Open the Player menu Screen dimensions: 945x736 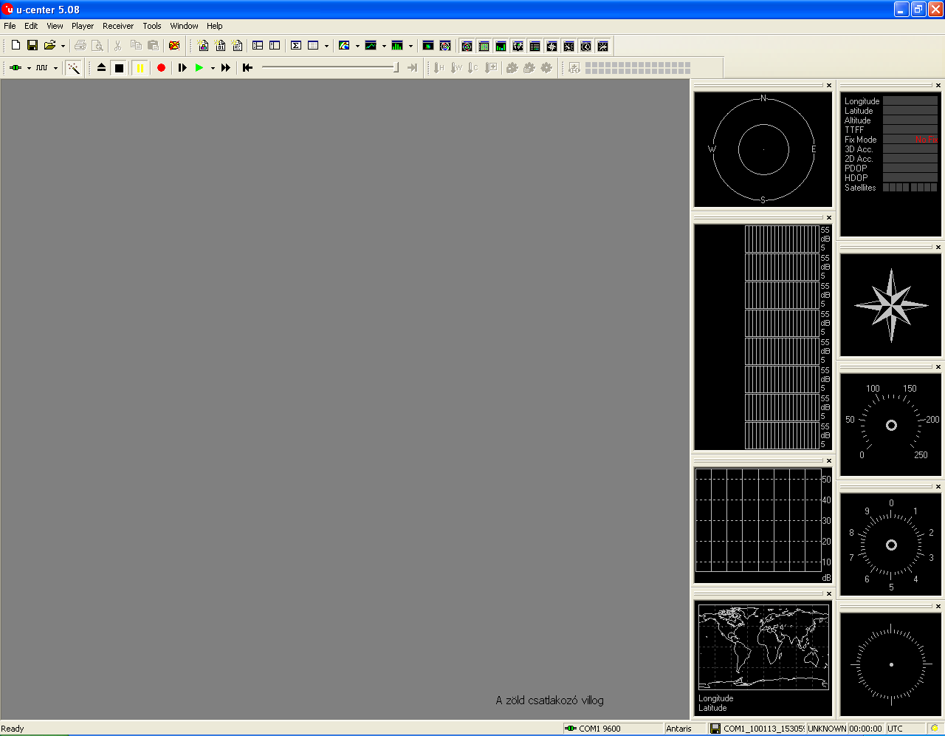[83, 26]
